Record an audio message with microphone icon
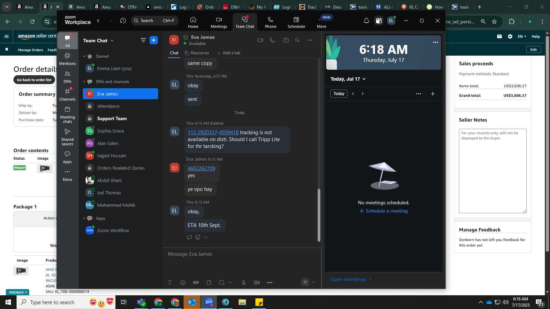 244,283
